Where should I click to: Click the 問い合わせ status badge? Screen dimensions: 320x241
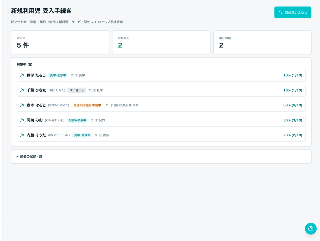pyautogui.click(x=77, y=90)
